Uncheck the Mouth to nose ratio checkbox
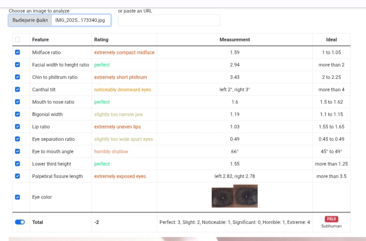Viewport: 366px width, 241px height. [18, 102]
